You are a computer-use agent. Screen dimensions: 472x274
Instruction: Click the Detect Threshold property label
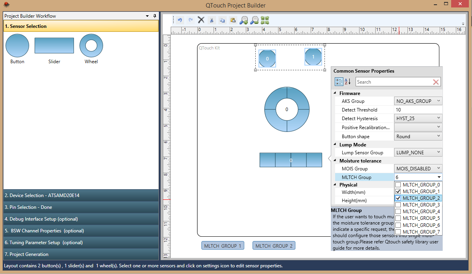[x=360, y=110]
